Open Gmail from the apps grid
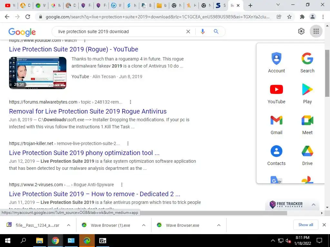Image resolution: width=330 pixels, height=247 pixels. (276, 124)
